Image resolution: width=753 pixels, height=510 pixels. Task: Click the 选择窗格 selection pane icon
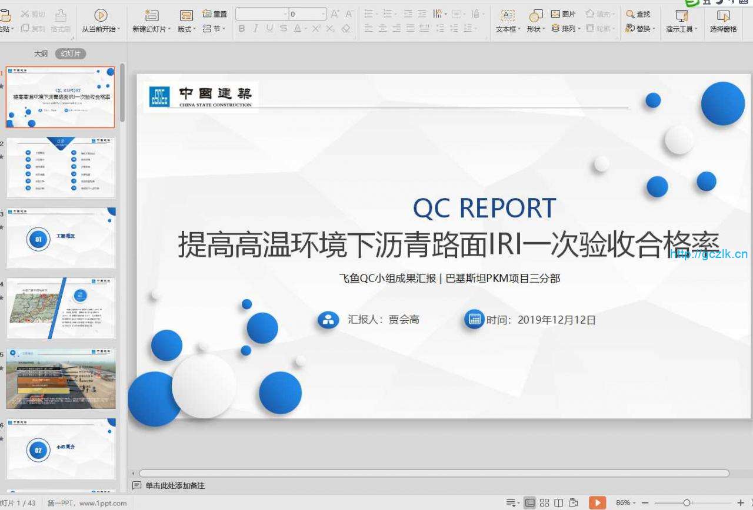[x=723, y=16]
